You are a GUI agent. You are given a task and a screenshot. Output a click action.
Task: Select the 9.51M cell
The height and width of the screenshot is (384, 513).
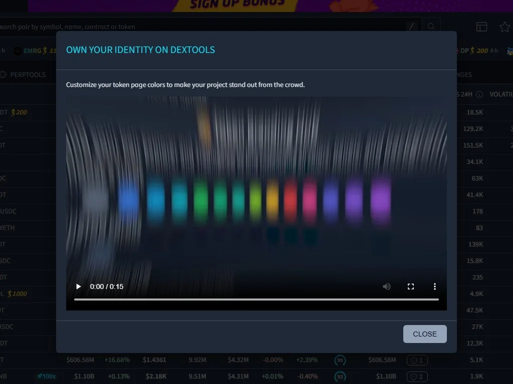coord(197,376)
